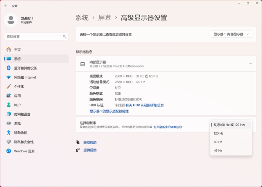This screenshot has width=262, height=187.
Task: Click 有关刷新率的详细信息 link
Action: click(168, 127)
